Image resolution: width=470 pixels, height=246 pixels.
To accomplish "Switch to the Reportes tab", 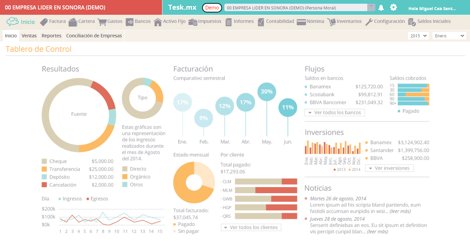I will [x=52, y=36].
